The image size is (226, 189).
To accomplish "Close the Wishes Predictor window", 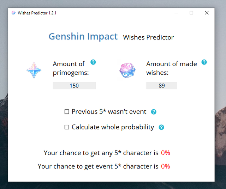I will click(x=207, y=13).
